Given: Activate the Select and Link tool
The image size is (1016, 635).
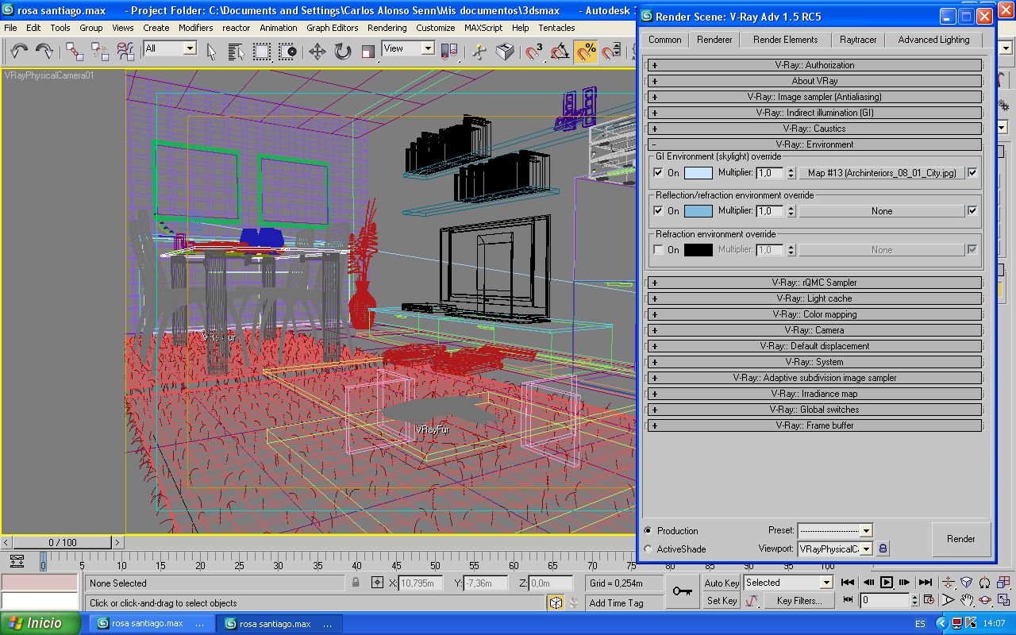Looking at the screenshot, I should (x=75, y=52).
